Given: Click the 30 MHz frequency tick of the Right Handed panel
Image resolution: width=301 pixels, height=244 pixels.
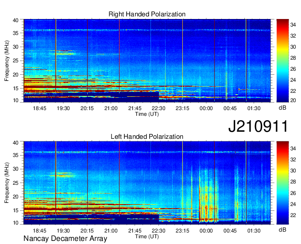Looking at the screenshot, I should (x=16, y=47).
